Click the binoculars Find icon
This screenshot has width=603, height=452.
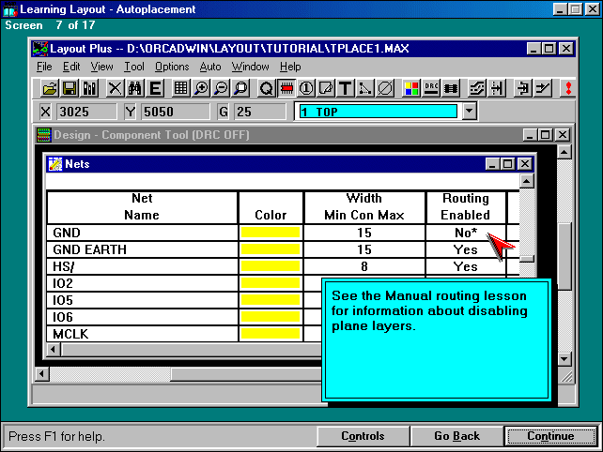pyautogui.click(x=134, y=88)
